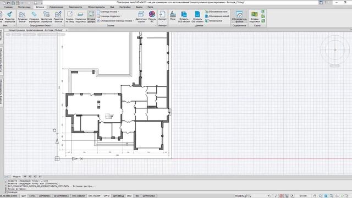Toggle оПРИВЯЗКА object snap in status bar
This screenshot has height=198, width=352.
(x=45, y=196)
